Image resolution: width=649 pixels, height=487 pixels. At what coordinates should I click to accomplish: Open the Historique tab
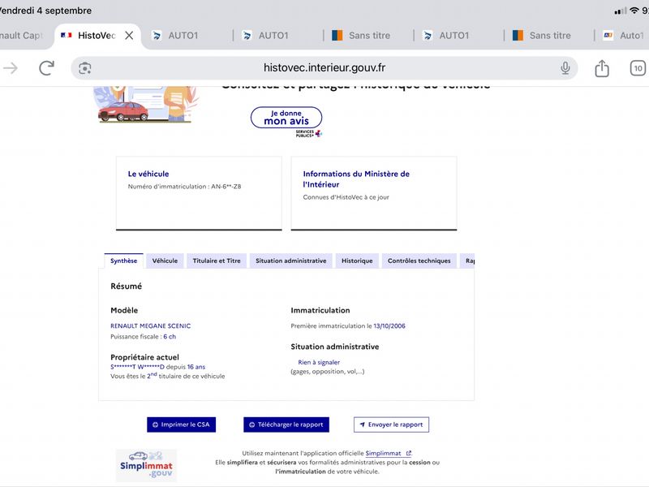(x=357, y=261)
